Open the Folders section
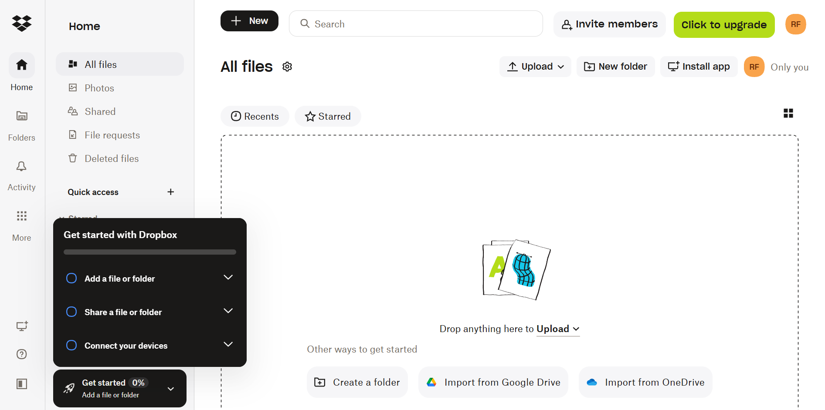The image size is (825, 410). coord(22,125)
